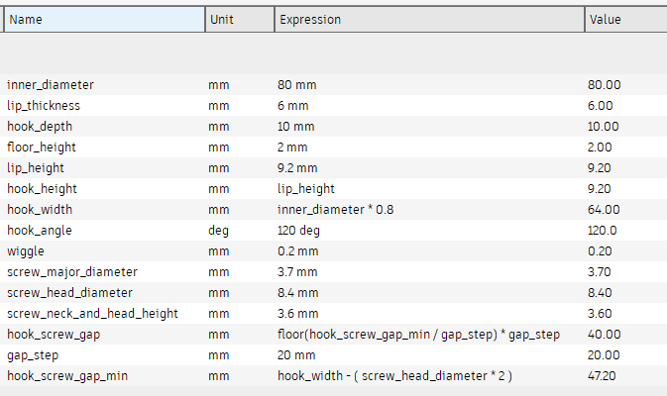The image size is (667, 396).
Task: Edit screw_major_diameter expression 3.7 mm
Action: pyautogui.click(x=297, y=272)
